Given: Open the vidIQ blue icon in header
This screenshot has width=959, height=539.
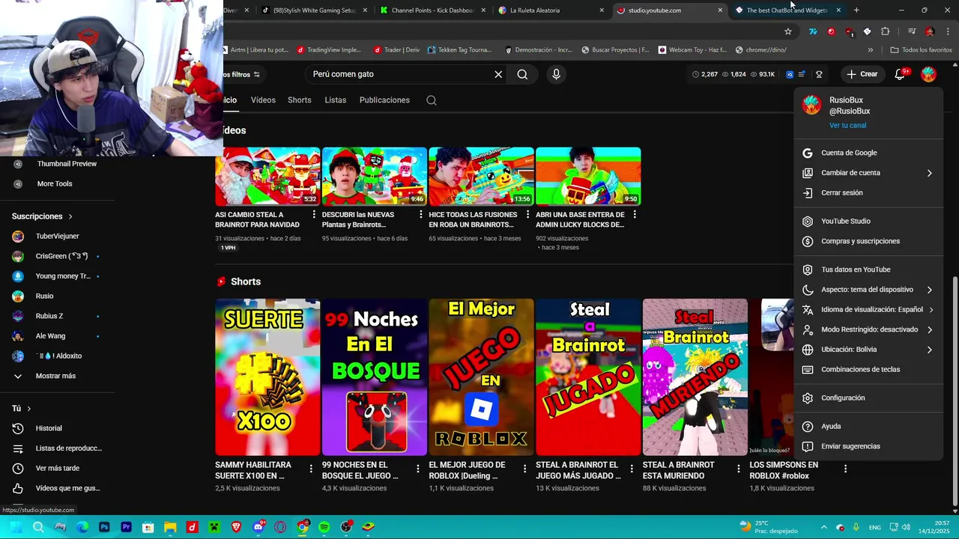Looking at the screenshot, I should 790,74.
